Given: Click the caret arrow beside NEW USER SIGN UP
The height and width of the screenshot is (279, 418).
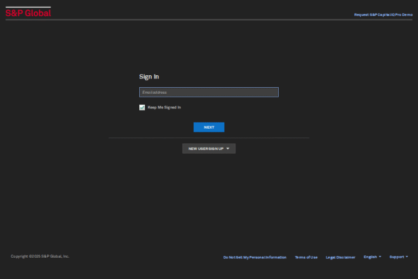Looking at the screenshot, I should coord(228,148).
